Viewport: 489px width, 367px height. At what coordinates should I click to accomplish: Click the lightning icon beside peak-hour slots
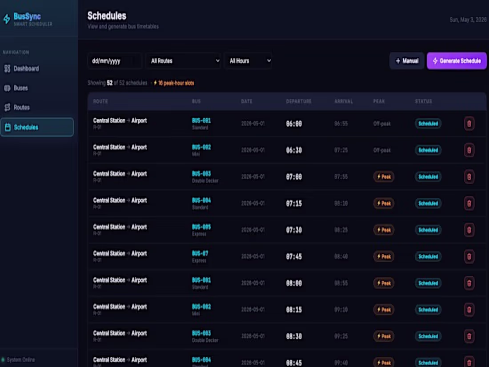155,83
